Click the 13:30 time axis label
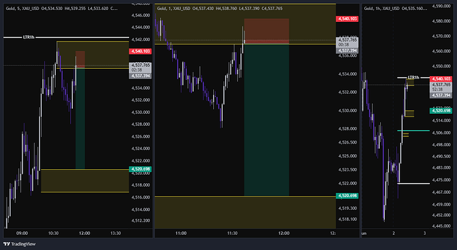This screenshot has width=457, height=250. tap(116, 233)
